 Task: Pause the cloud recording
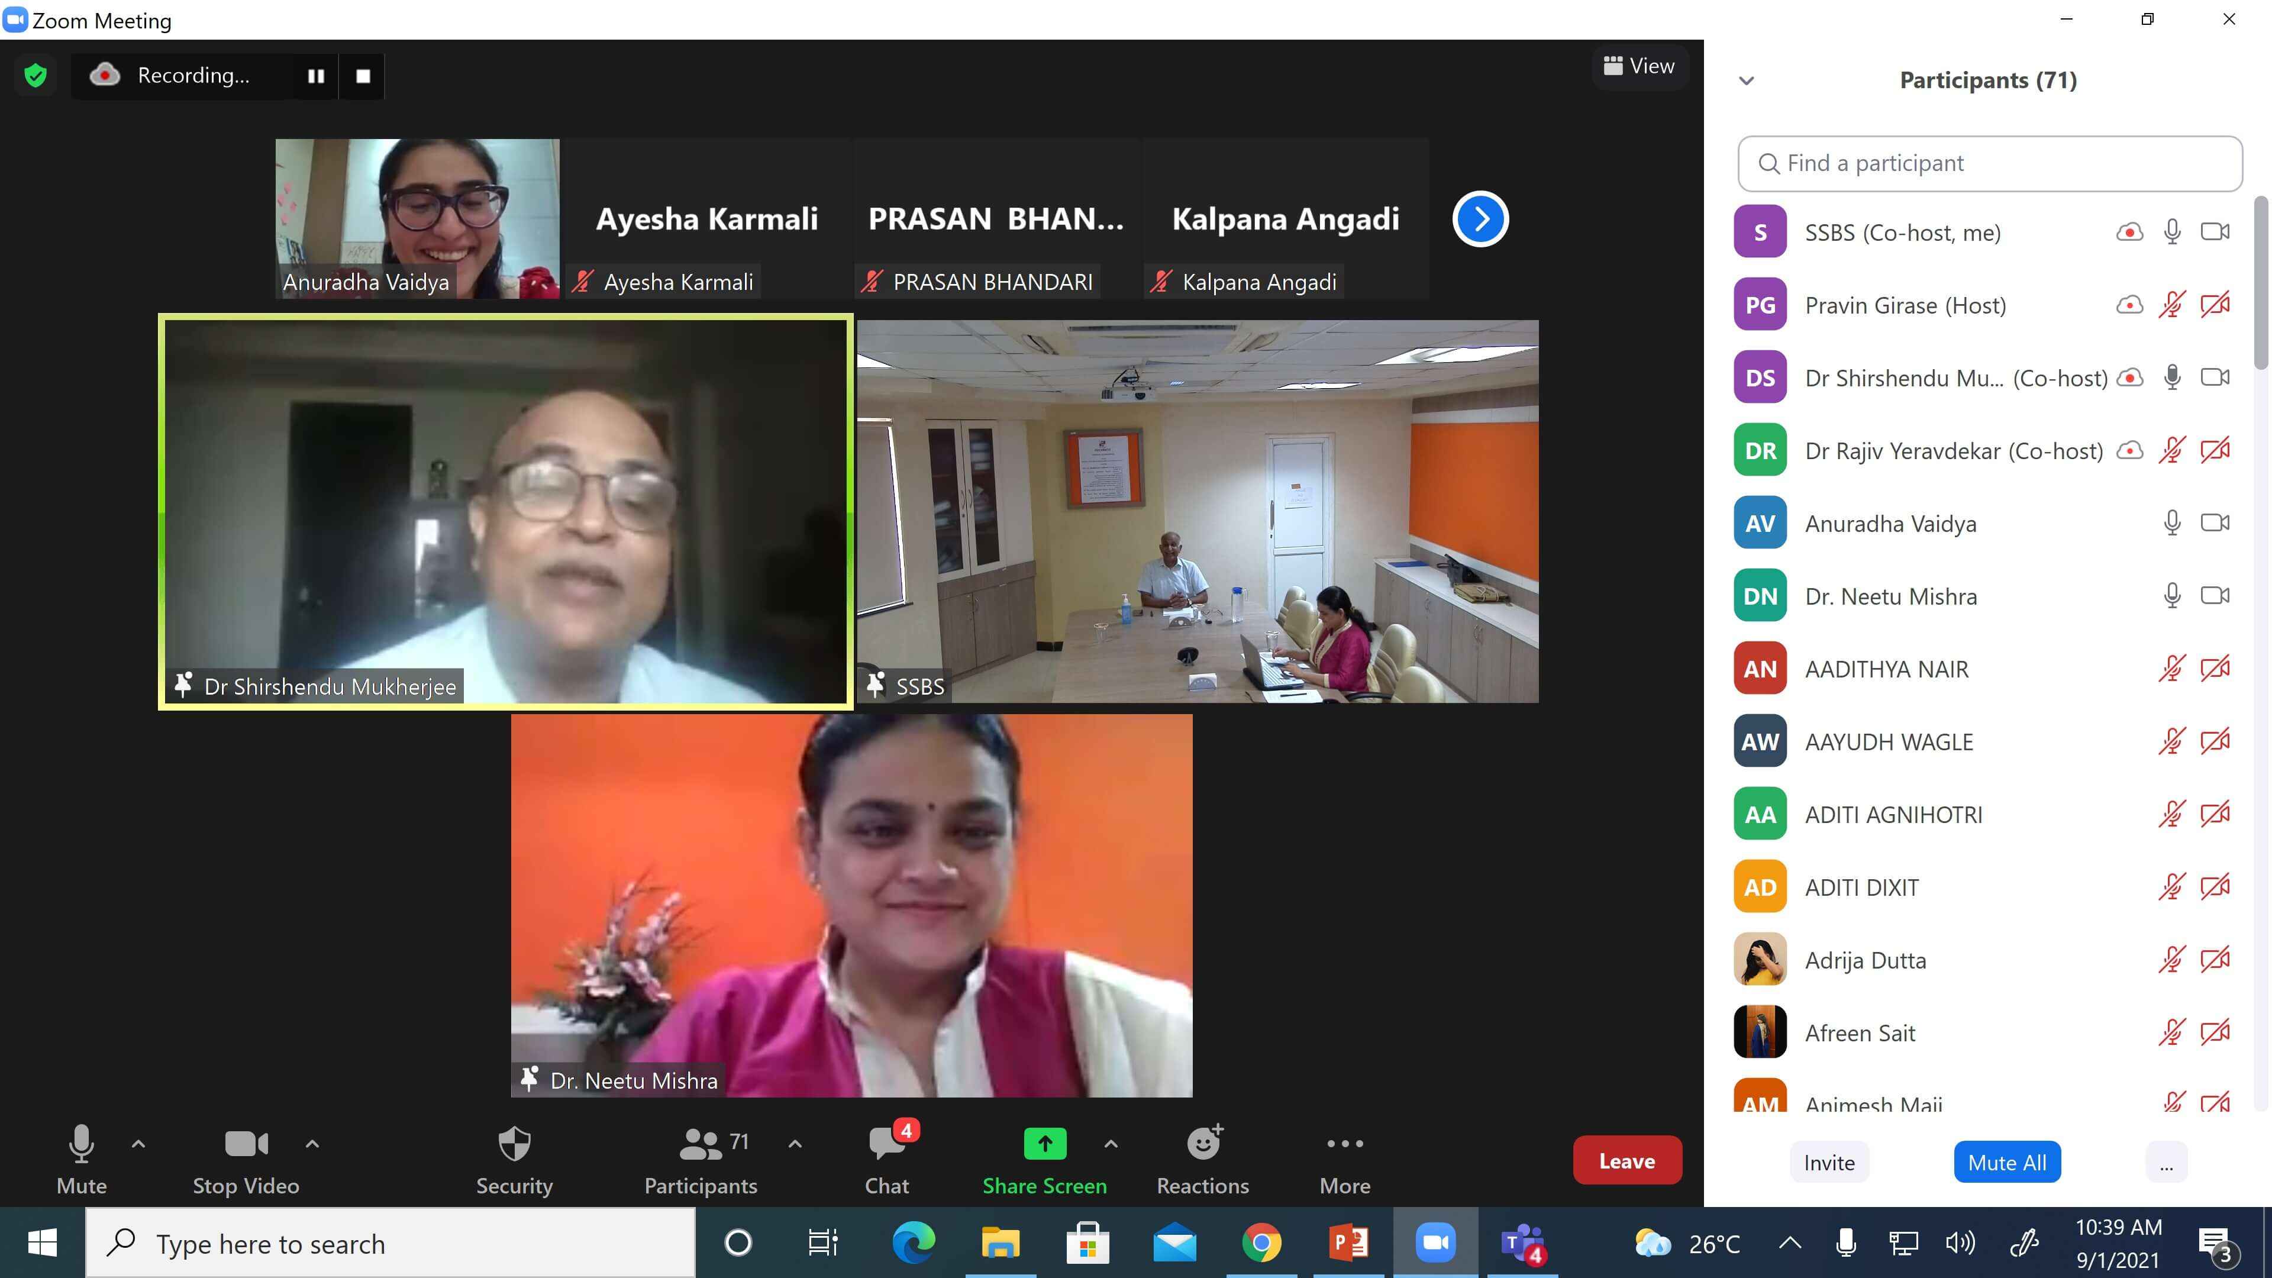coord(316,76)
